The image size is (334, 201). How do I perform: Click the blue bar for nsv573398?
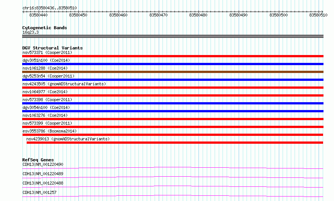[173, 103]
